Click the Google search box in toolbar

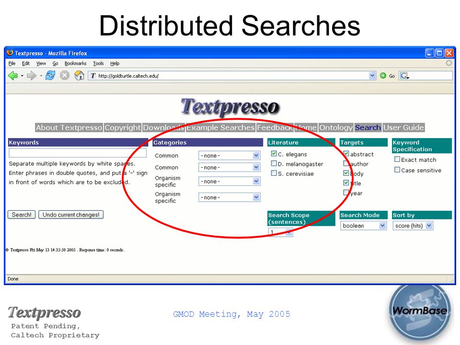(x=425, y=76)
